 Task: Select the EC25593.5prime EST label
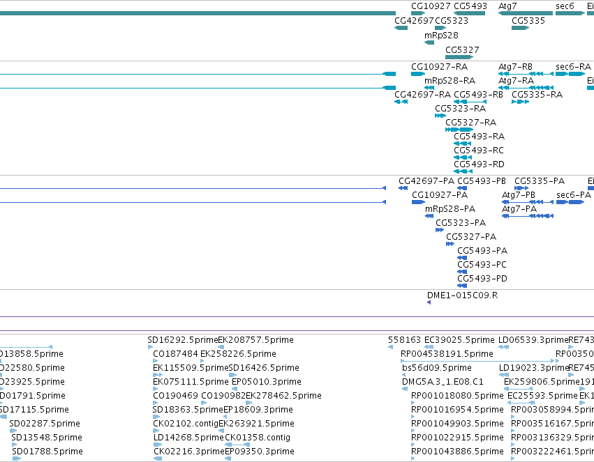pyautogui.click(x=542, y=396)
